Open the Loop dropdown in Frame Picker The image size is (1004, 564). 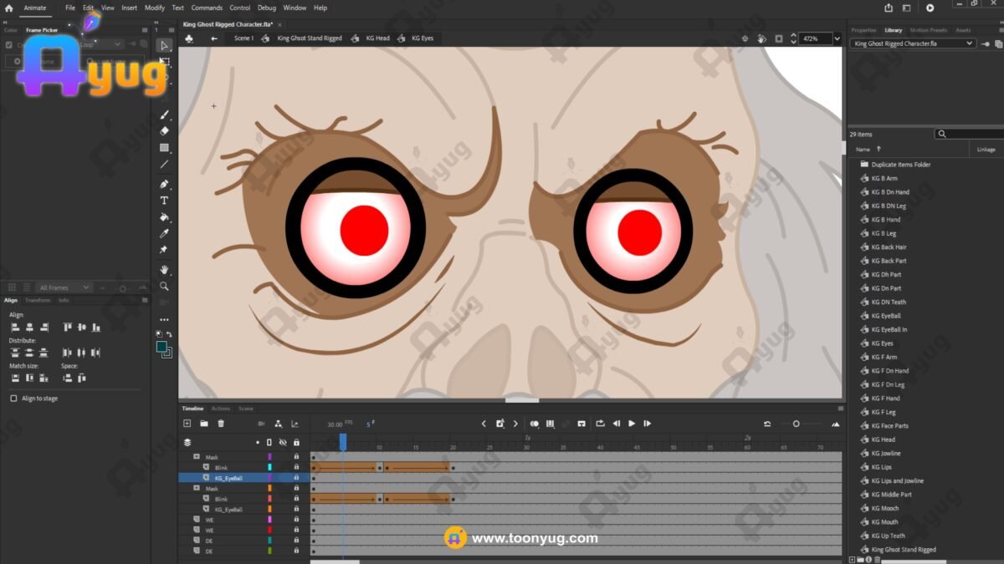pyautogui.click(x=100, y=43)
